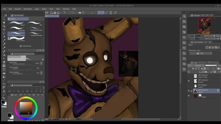
Task: Select the Blend sub tool group tab
Action: (18, 19)
